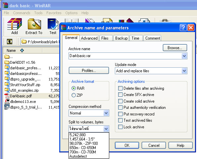Choose 700m - CD-700M volume size

(x=89, y=152)
